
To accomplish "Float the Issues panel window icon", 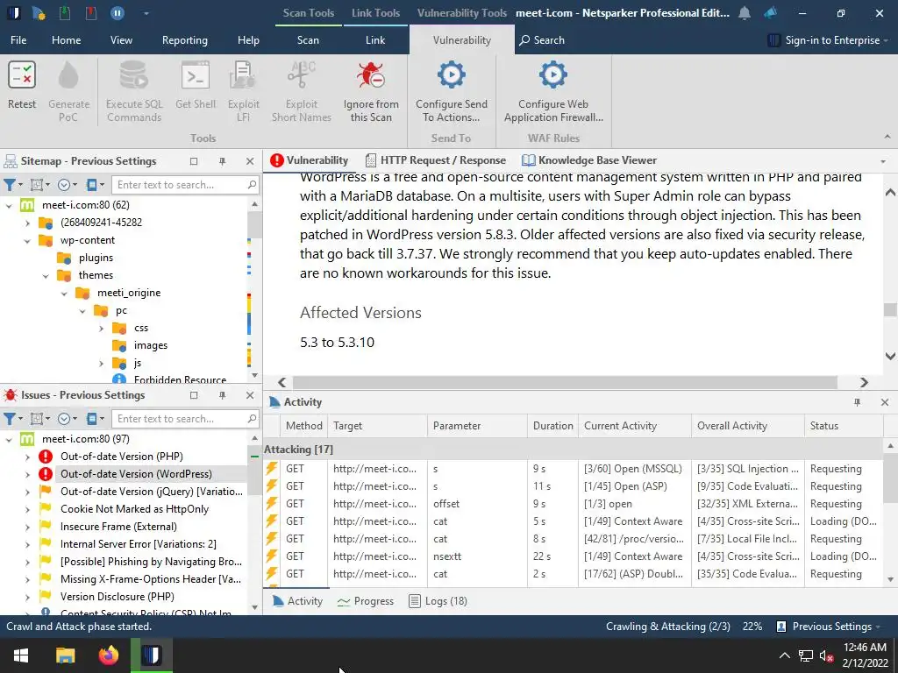I will coord(194,395).
